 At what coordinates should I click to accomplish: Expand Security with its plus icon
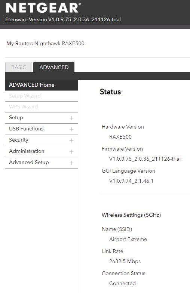(x=71, y=141)
